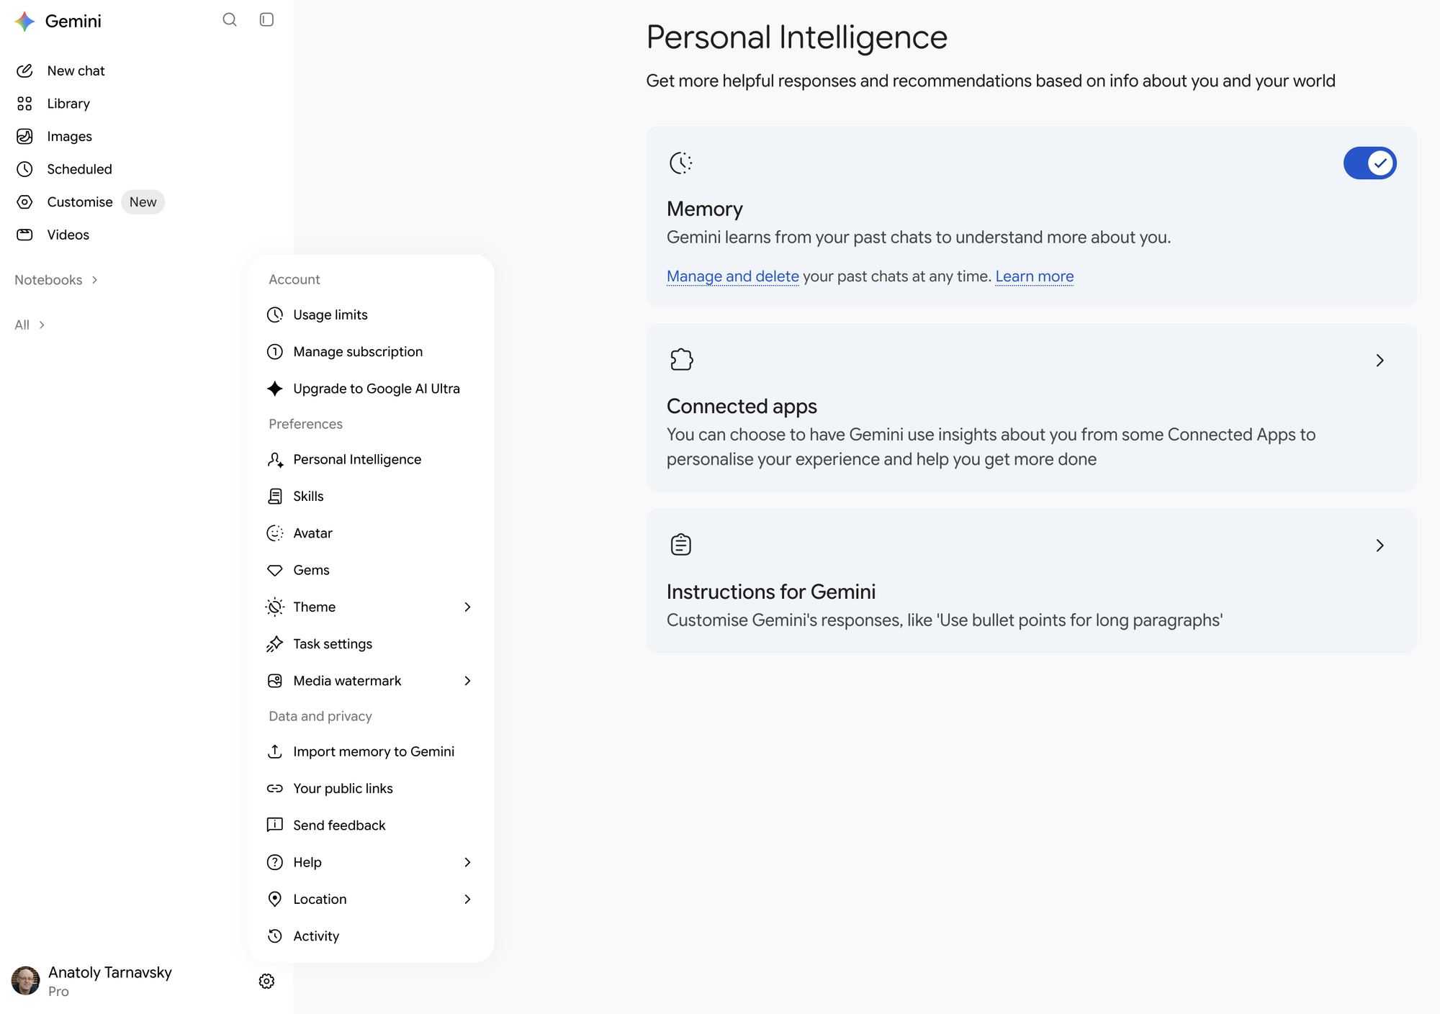Screen dimensions: 1440x1014
Task: Expand Connected apps with its chevron
Action: click(x=1380, y=361)
